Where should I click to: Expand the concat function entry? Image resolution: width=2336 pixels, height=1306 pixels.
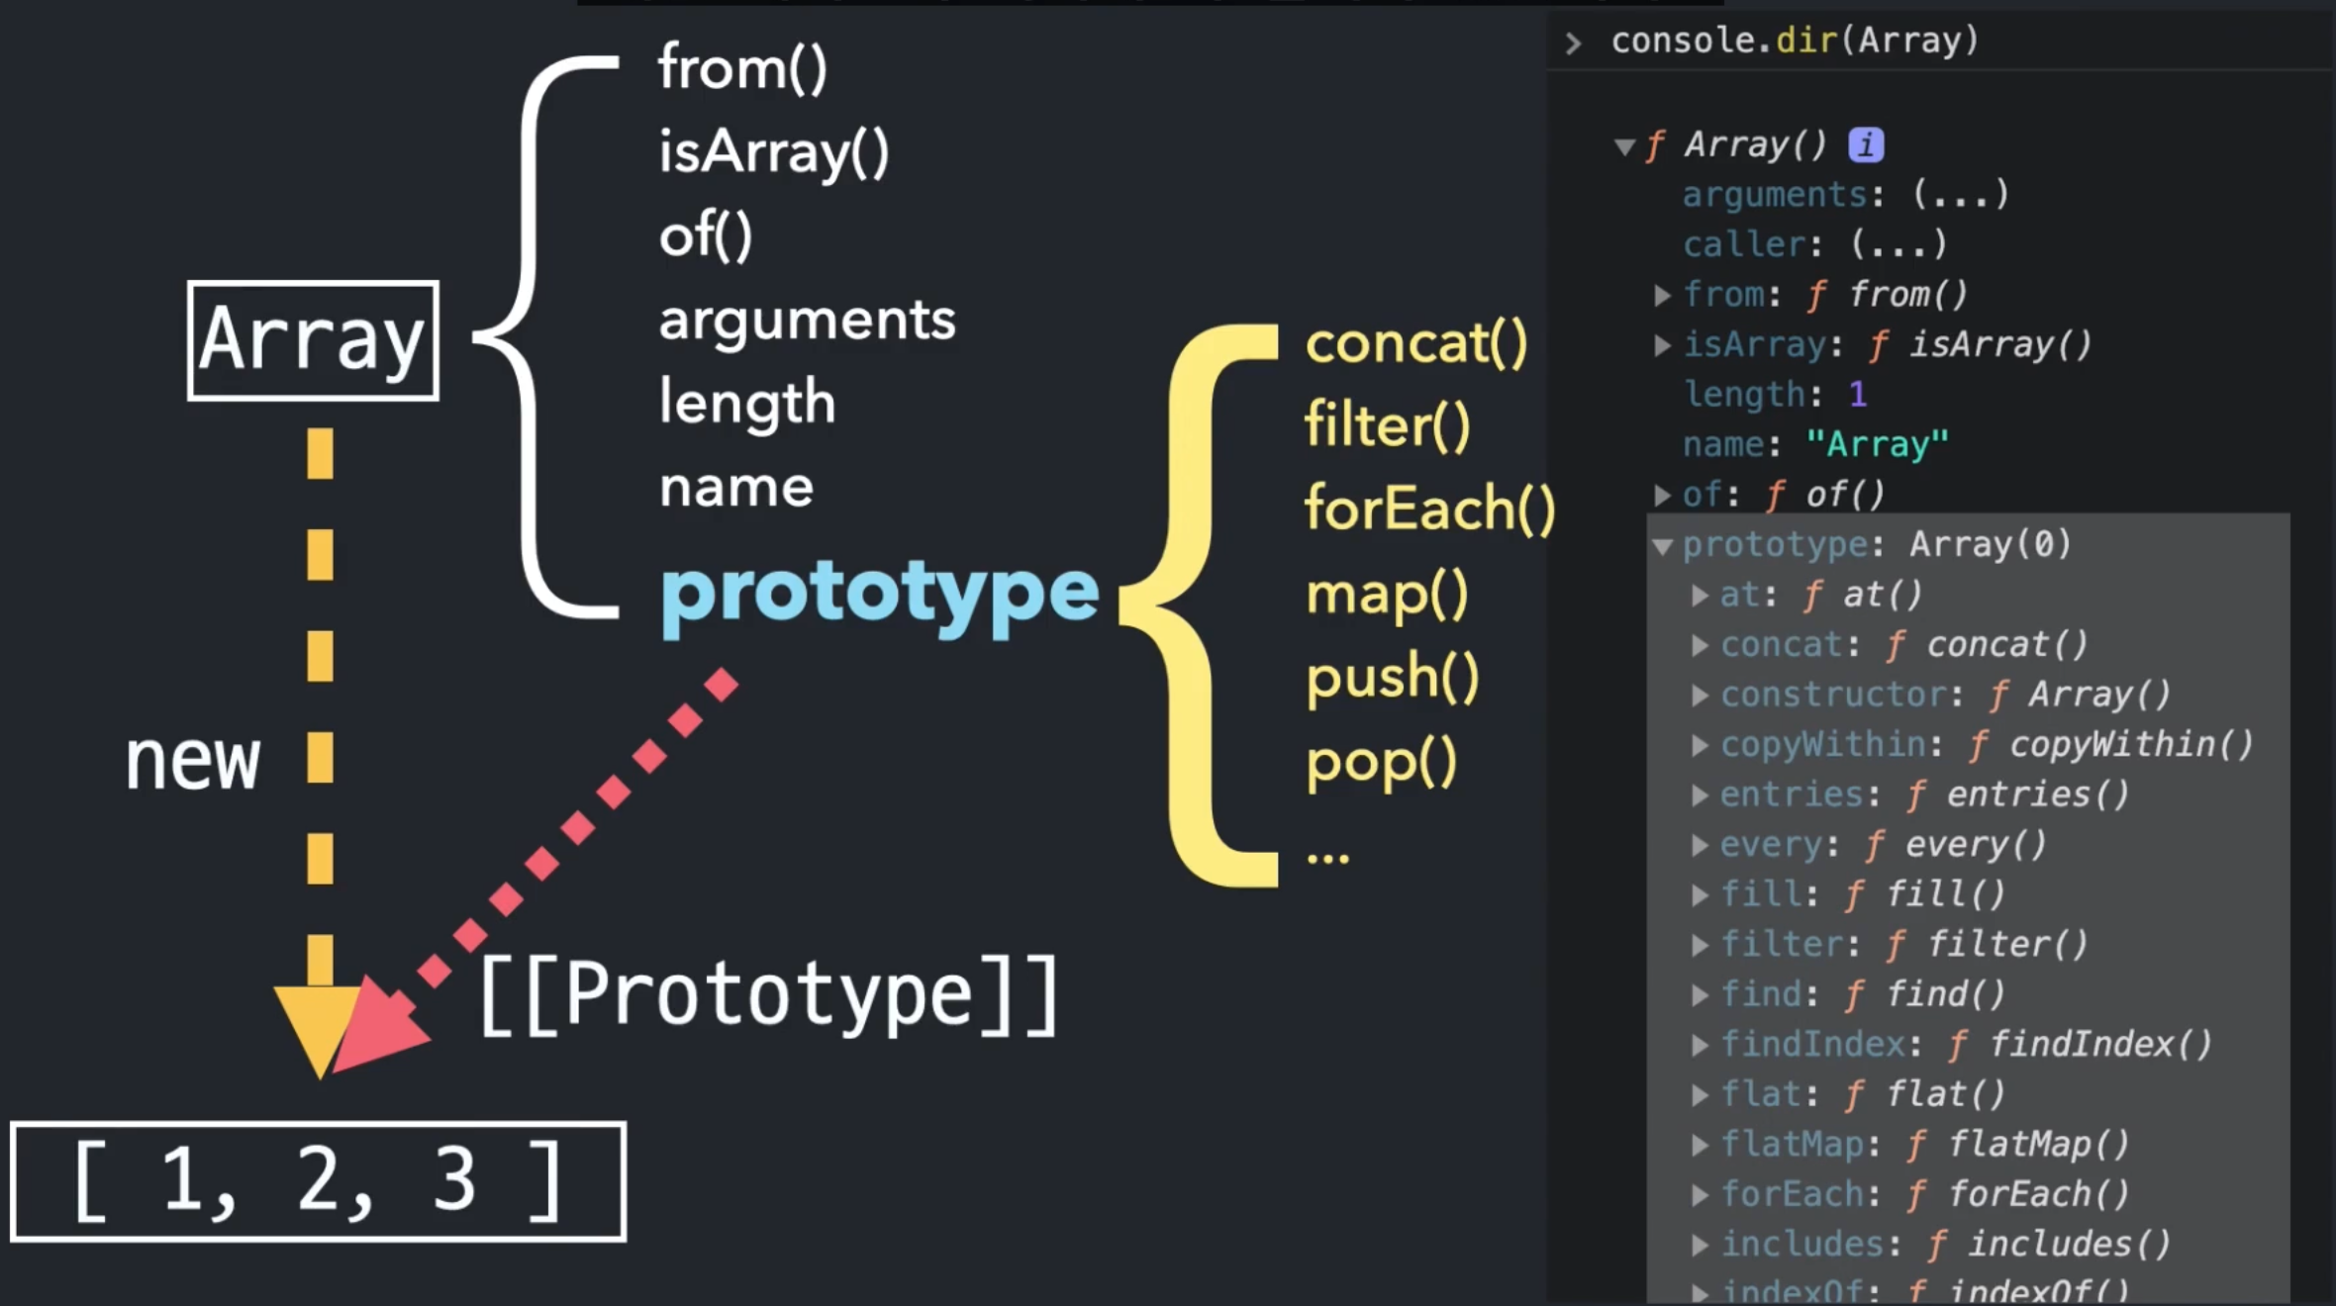pos(1701,645)
